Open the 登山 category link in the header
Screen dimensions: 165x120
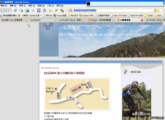point(75,35)
